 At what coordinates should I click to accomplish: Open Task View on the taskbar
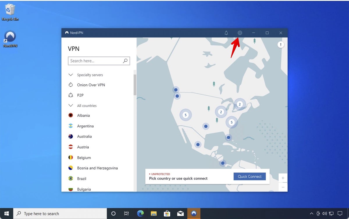tap(127, 213)
